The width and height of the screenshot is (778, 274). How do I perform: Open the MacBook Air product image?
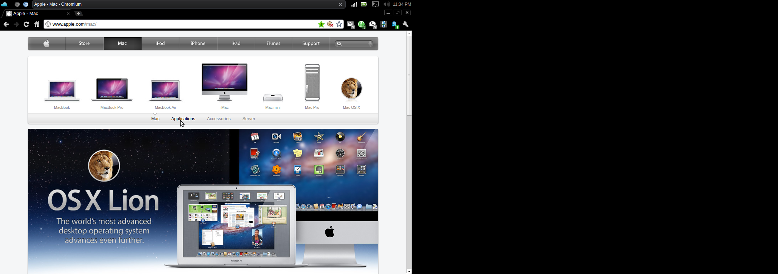tap(166, 91)
